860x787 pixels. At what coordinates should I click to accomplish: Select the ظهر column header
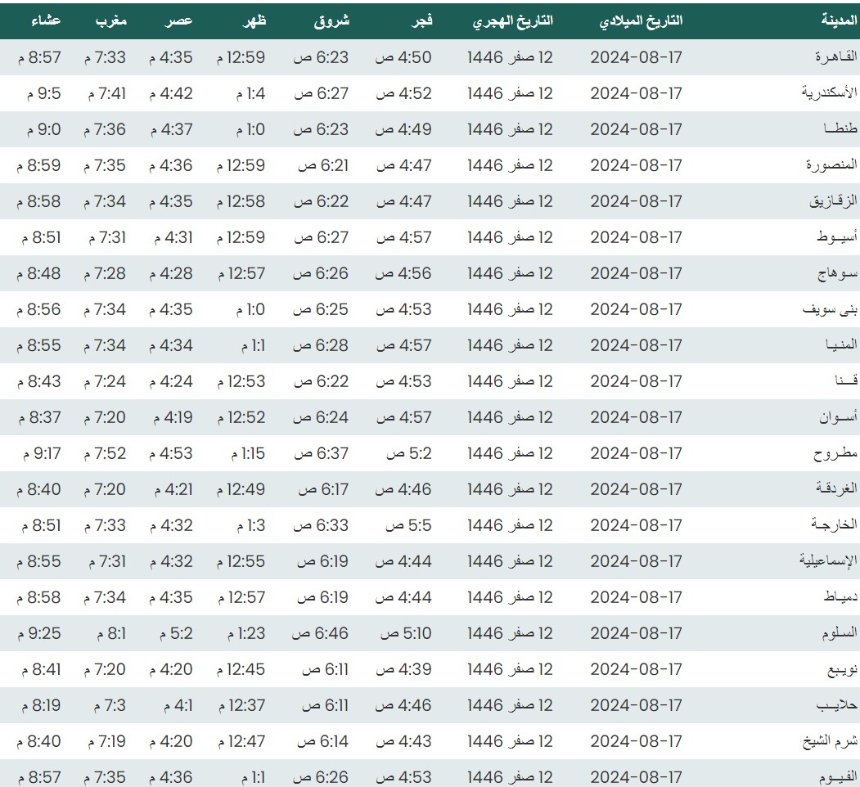coord(254,20)
